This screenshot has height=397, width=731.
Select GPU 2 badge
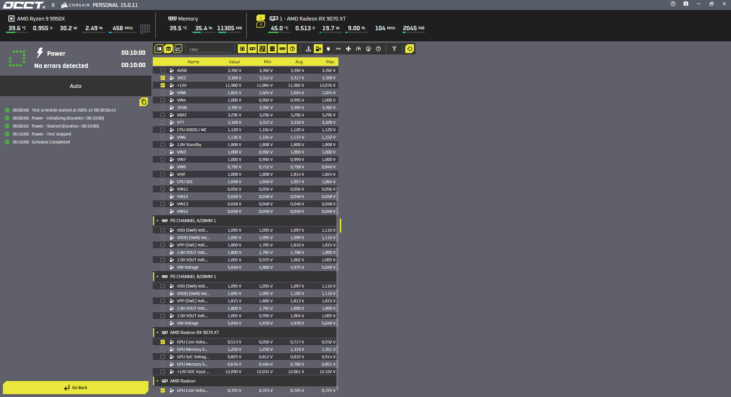coord(261,25)
